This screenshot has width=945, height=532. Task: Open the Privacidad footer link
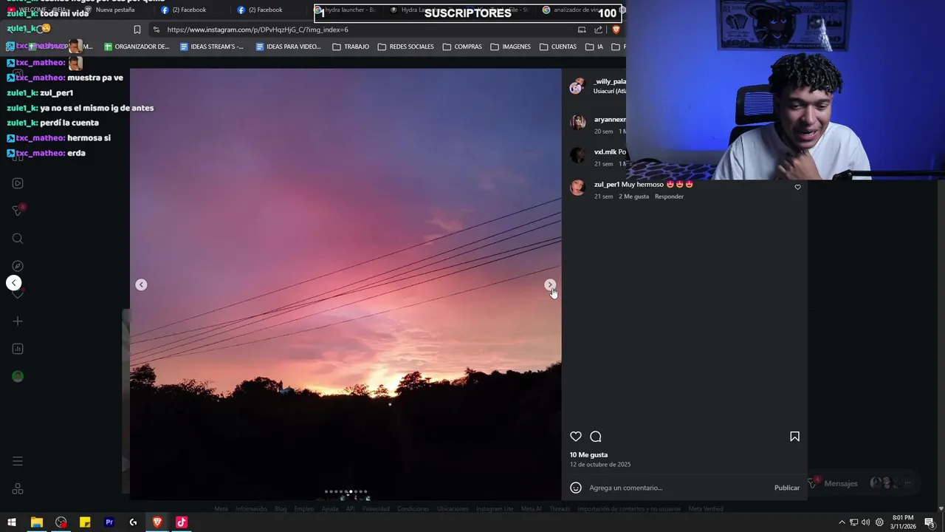376,509
